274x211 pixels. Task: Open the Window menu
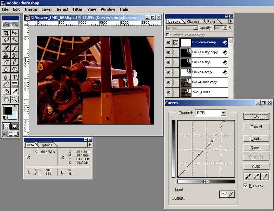click(x=108, y=9)
